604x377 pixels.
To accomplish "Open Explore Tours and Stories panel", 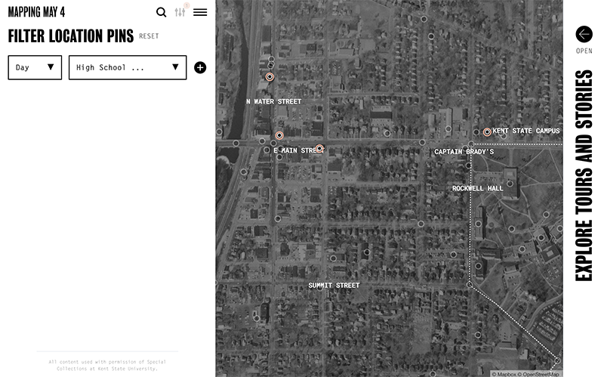I will pyautogui.click(x=584, y=175).
